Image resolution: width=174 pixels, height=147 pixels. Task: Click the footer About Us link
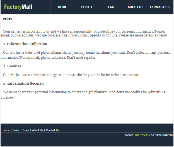coord(38,130)
